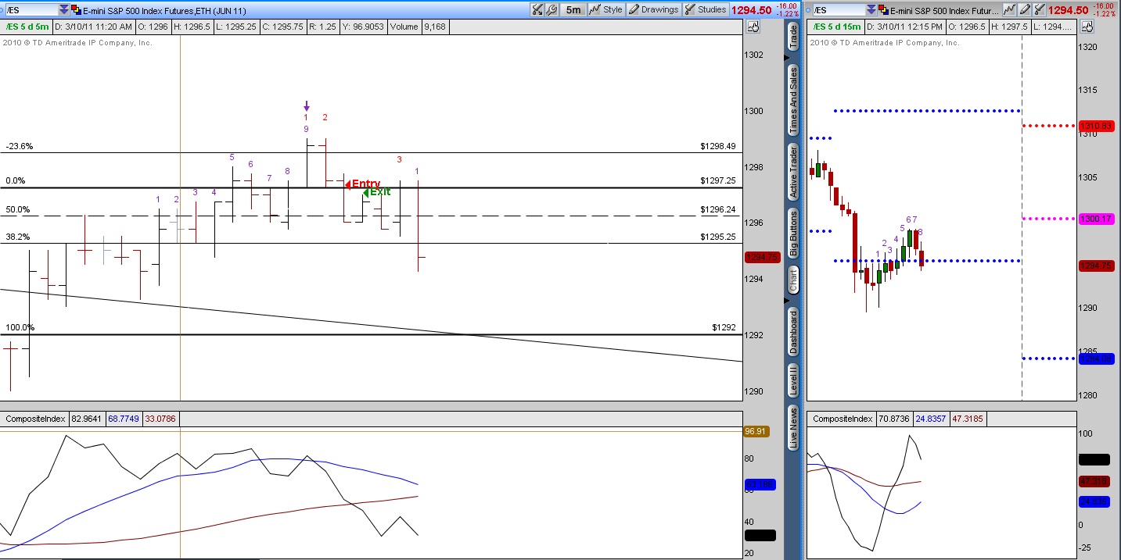Screen dimensions: 1121x560
Task: Click right chart colored instrument icon
Action: (883, 9)
